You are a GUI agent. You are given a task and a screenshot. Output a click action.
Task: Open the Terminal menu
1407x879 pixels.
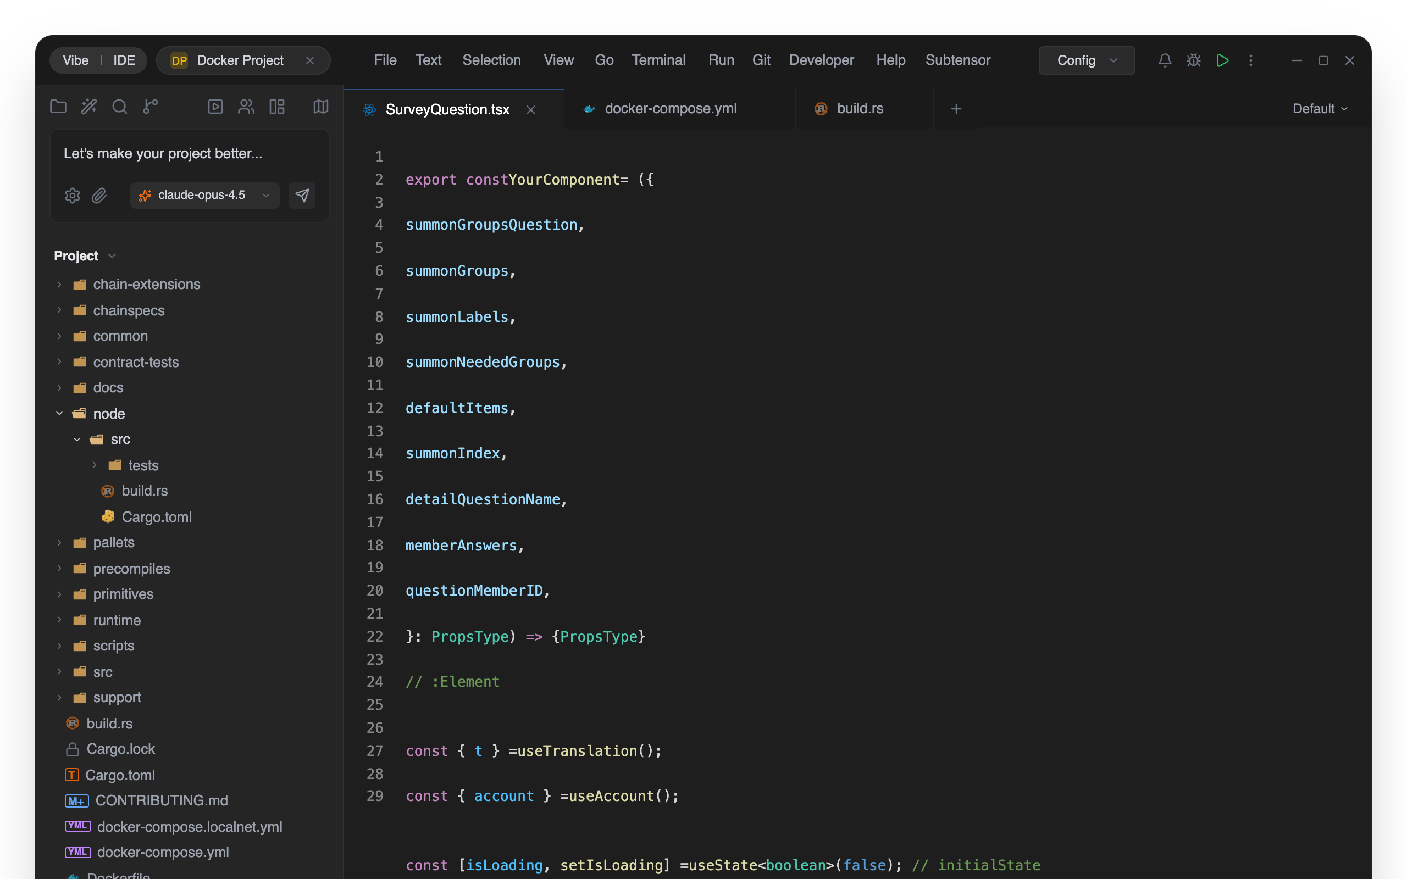coord(658,60)
